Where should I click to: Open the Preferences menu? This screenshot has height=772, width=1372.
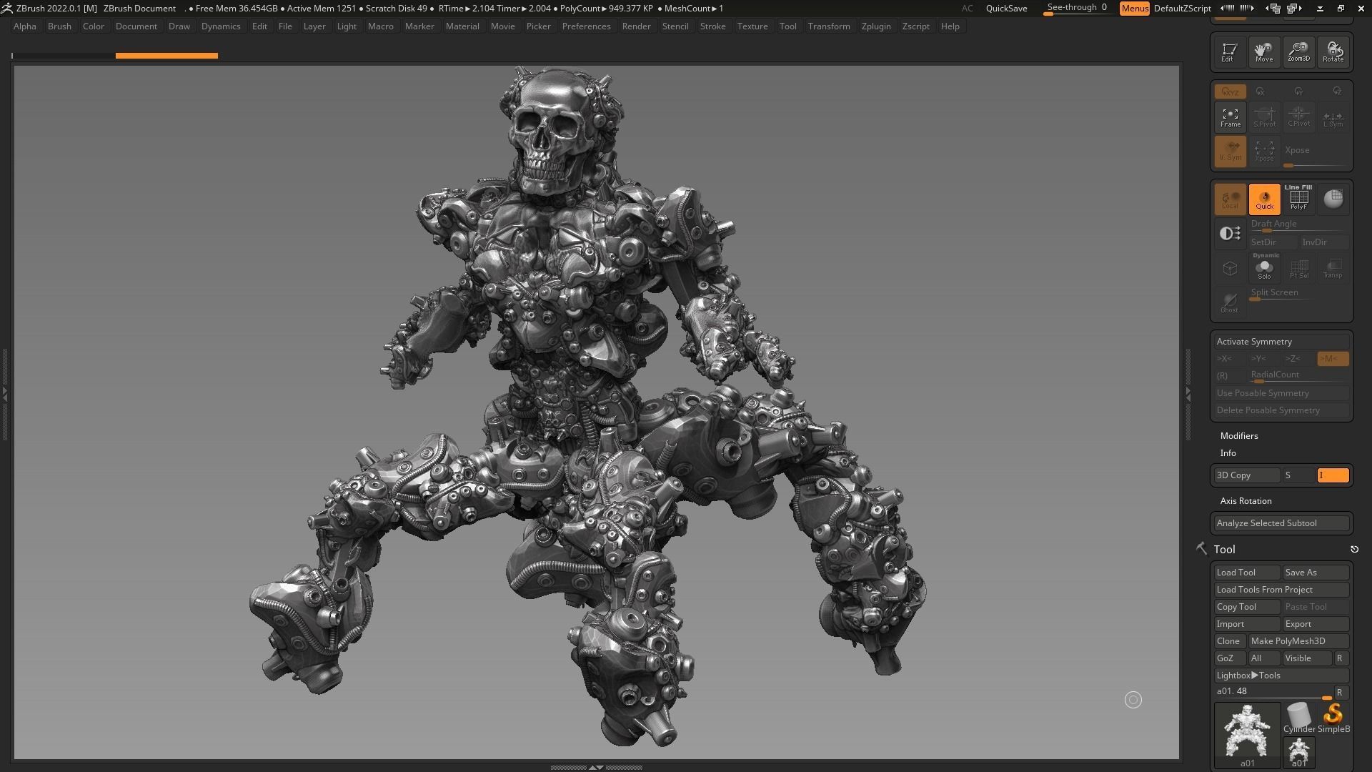point(586,26)
